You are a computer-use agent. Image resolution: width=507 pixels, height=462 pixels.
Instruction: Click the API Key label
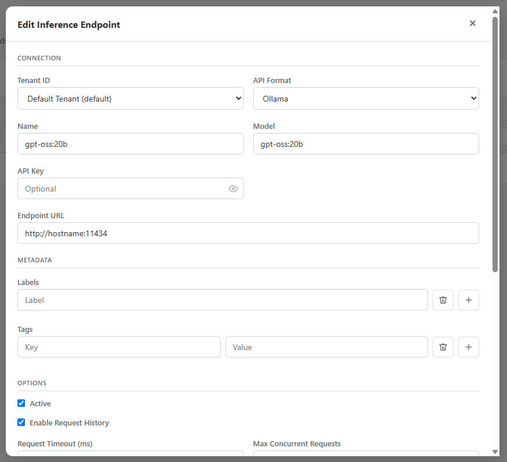[x=30, y=171]
